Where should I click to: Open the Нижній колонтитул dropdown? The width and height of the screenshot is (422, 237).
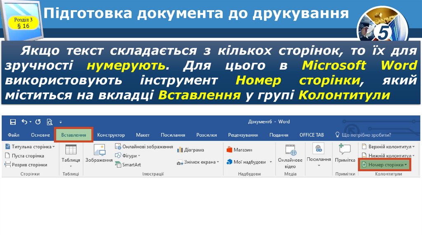(388, 156)
